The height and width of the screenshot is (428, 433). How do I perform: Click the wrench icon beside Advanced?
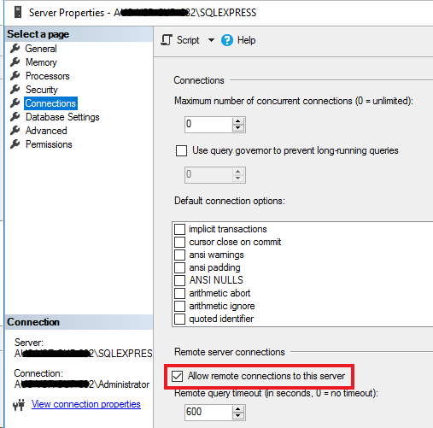(x=15, y=131)
